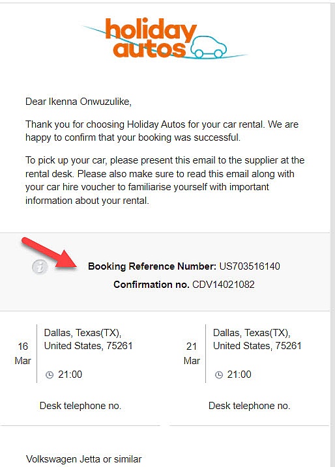The width and height of the screenshot is (335, 467).
Task: Click the gray info icon
Action: (x=40, y=266)
